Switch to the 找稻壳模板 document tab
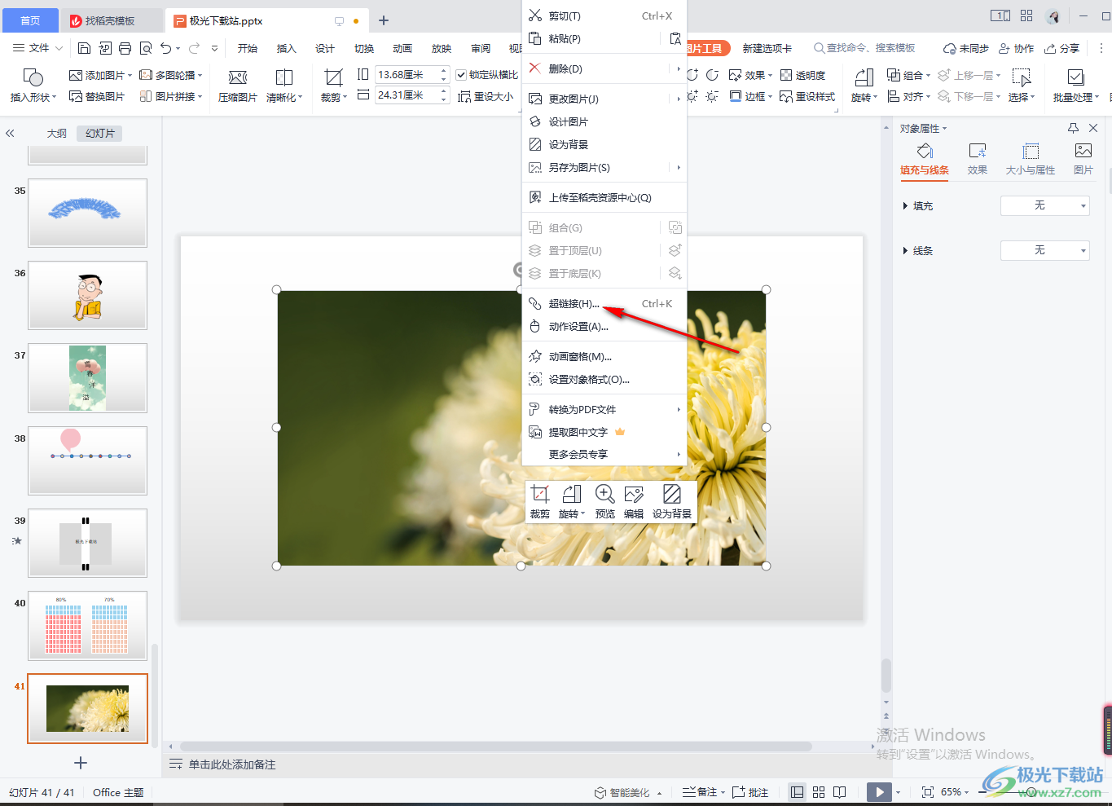This screenshot has width=1112, height=806. coord(110,20)
